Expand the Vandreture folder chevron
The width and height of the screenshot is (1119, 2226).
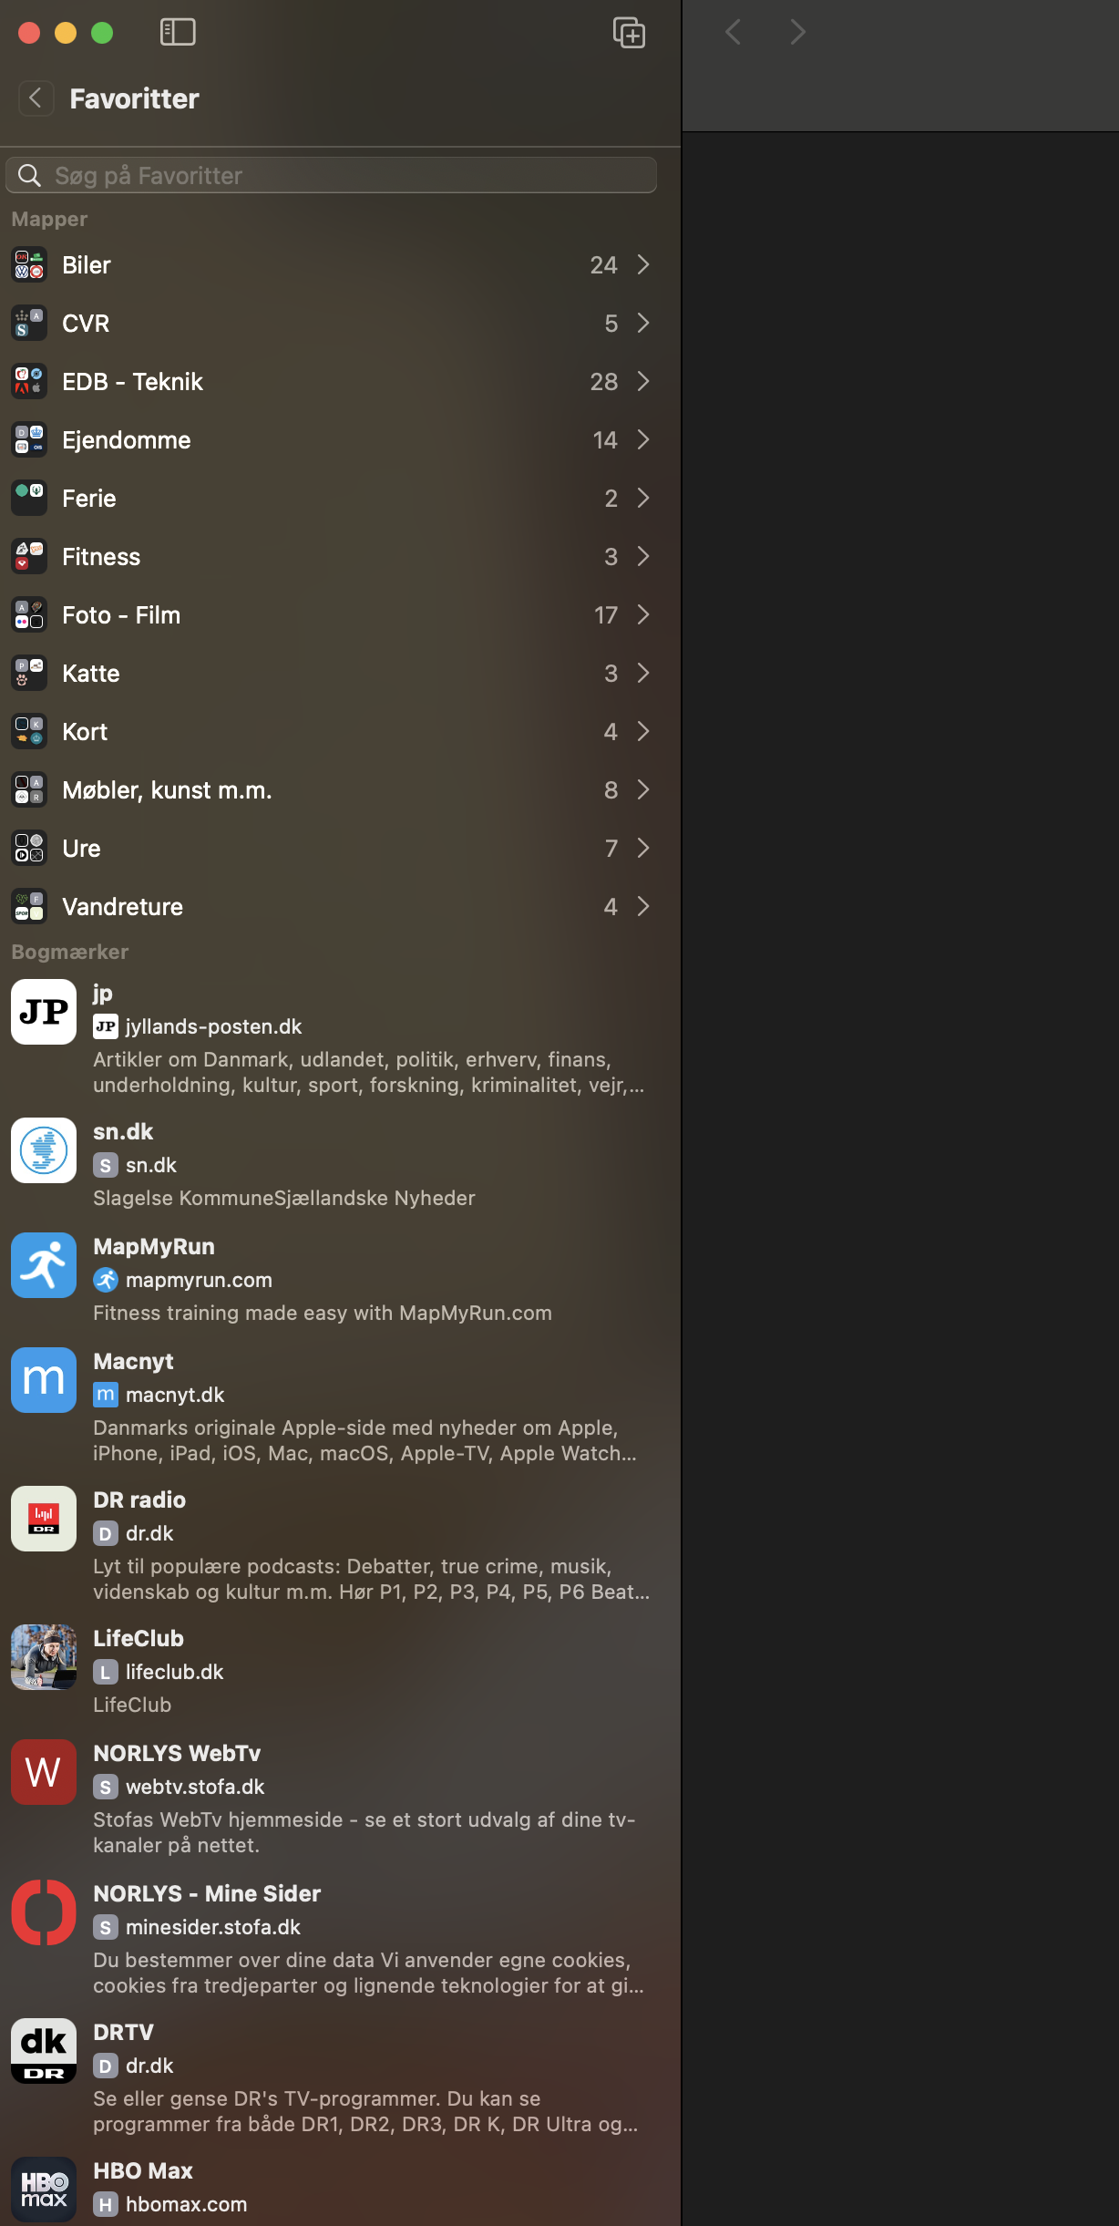pyautogui.click(x=643, y=907)
